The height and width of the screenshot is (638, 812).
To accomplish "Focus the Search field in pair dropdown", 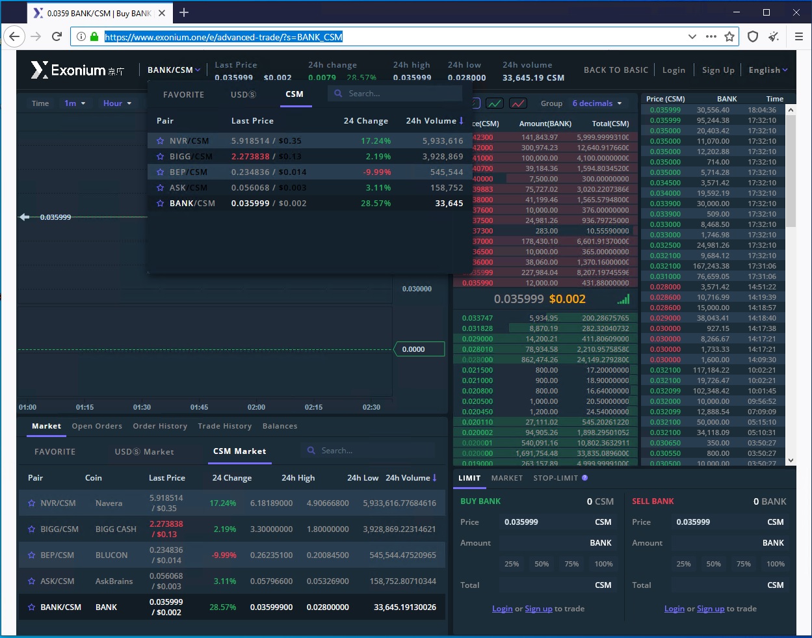I will pos(395,94).
